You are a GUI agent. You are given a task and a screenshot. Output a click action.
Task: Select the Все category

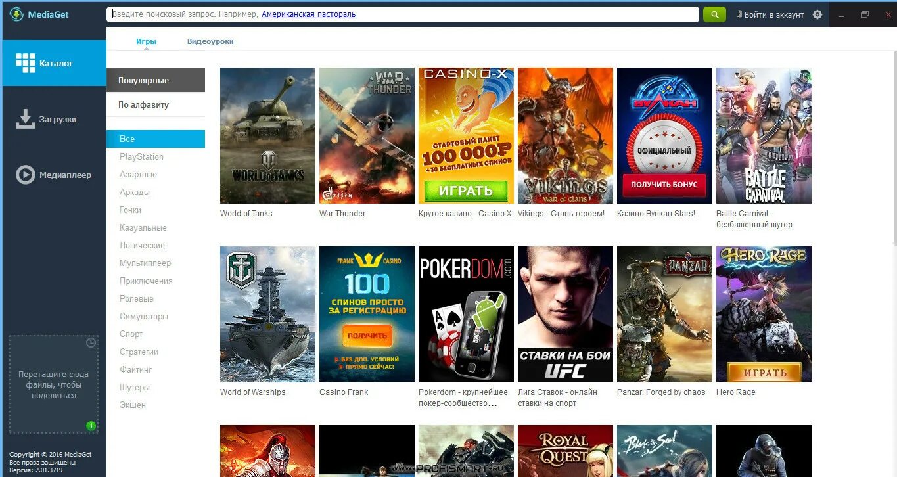pyautogui.click(x=156, y=139)
